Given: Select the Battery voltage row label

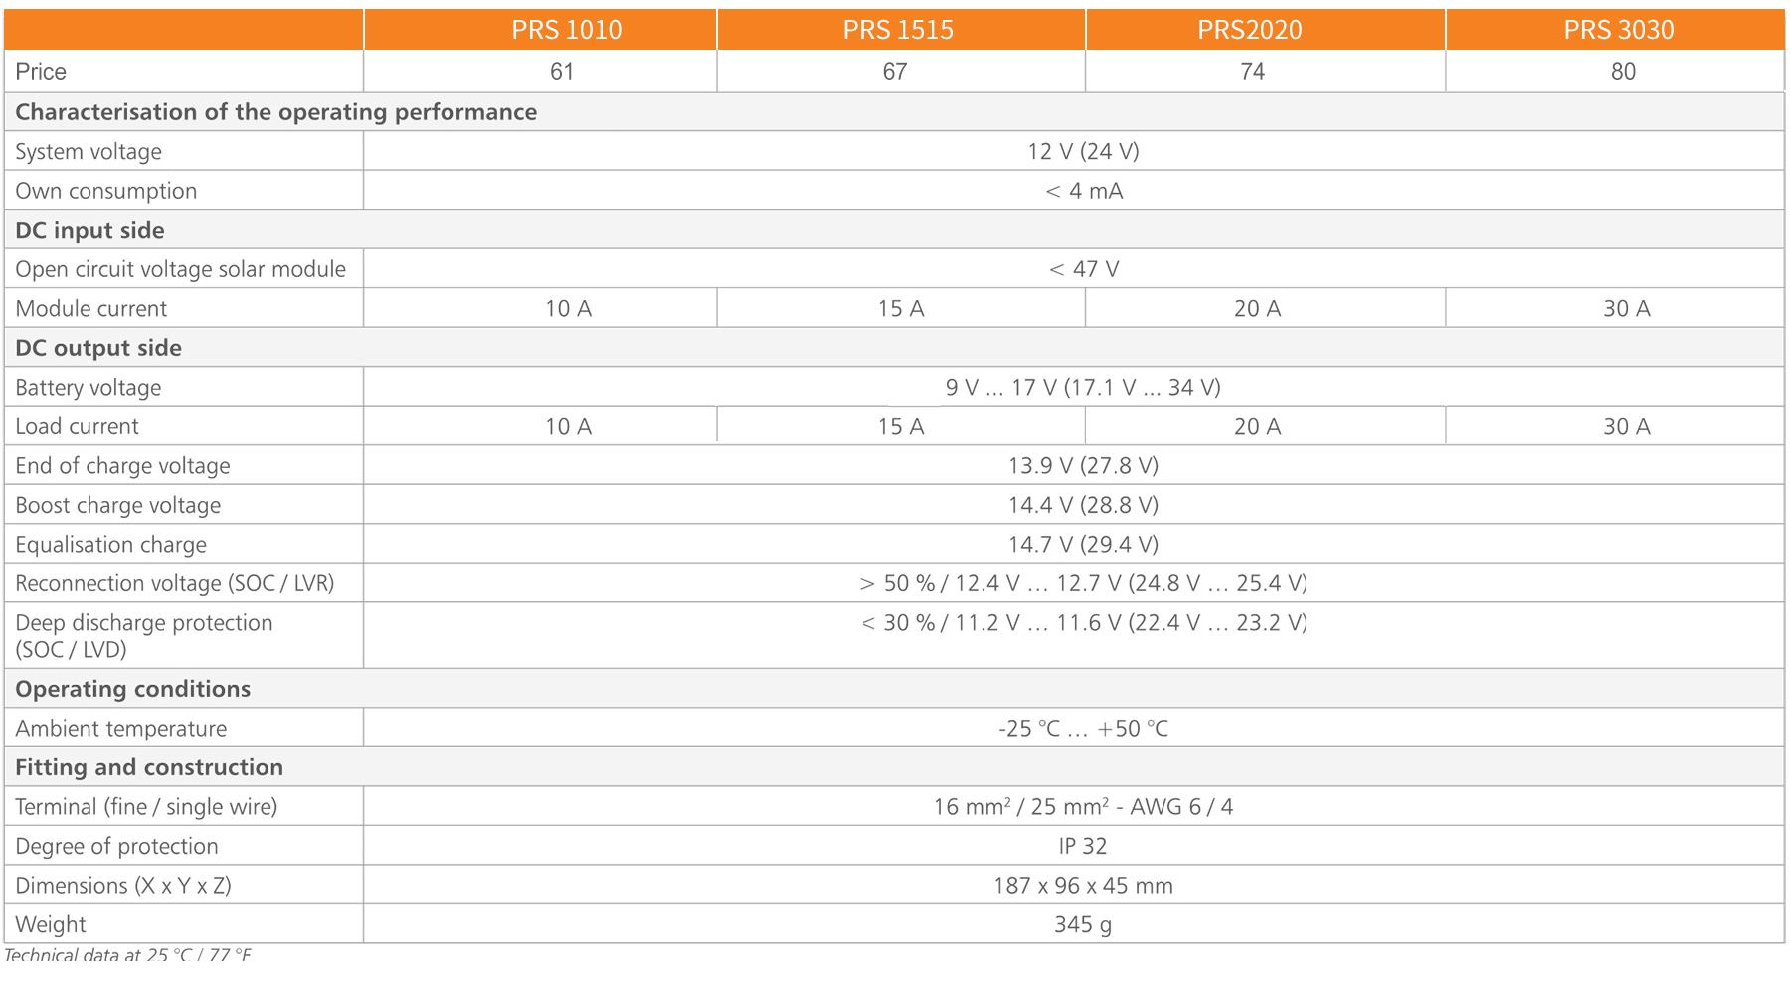Looking at the screenshot, I should (88, 388).
